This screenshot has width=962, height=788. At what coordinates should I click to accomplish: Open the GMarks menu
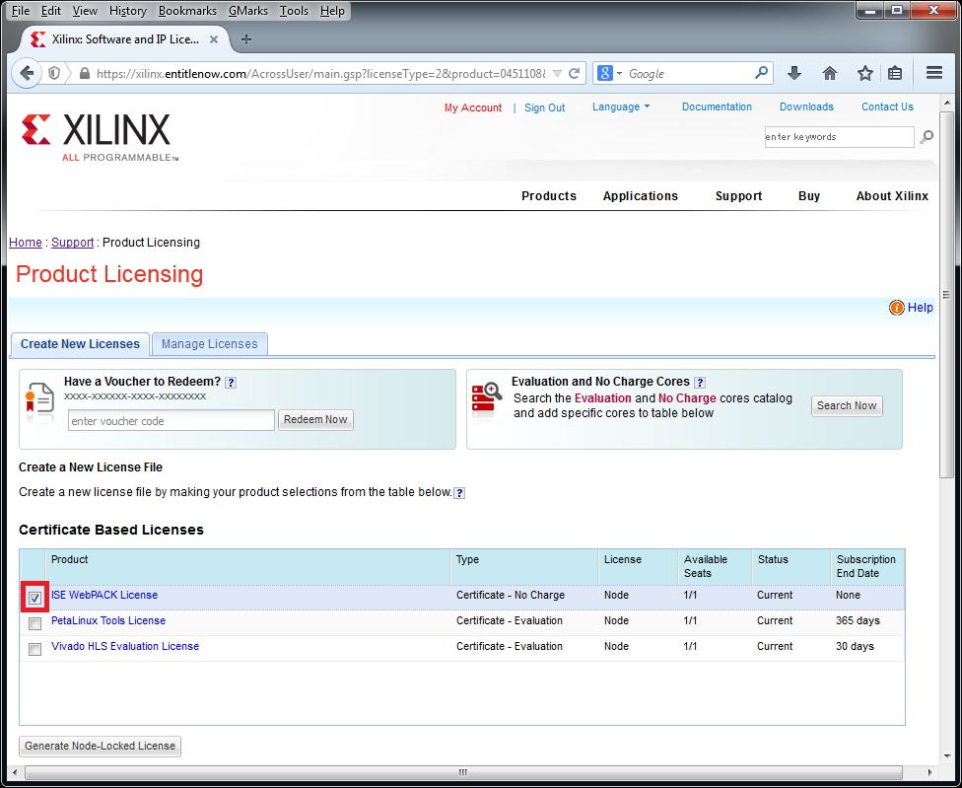(x=247, y=11)
